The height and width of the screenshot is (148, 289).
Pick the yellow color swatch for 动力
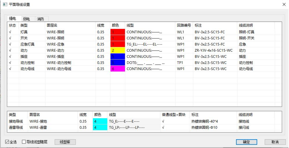point(117,50)
